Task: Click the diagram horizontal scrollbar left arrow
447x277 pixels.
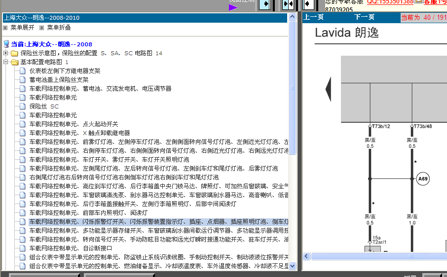Action: [306, 256]
